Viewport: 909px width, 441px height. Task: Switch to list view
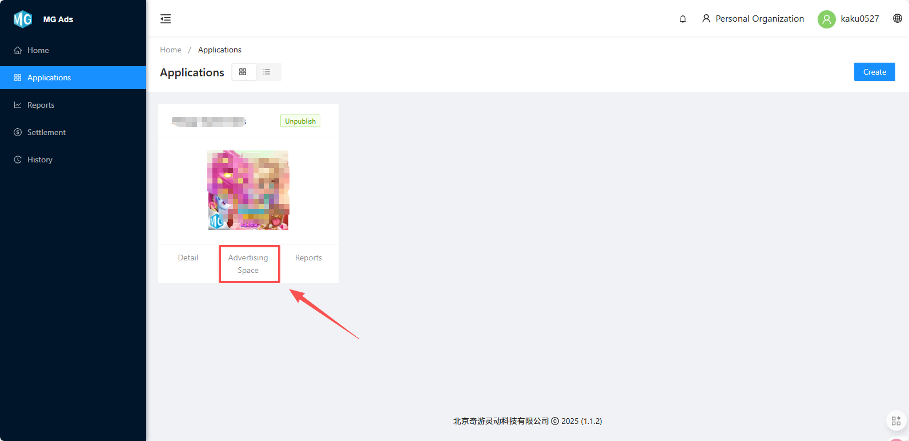click(267, 72)
